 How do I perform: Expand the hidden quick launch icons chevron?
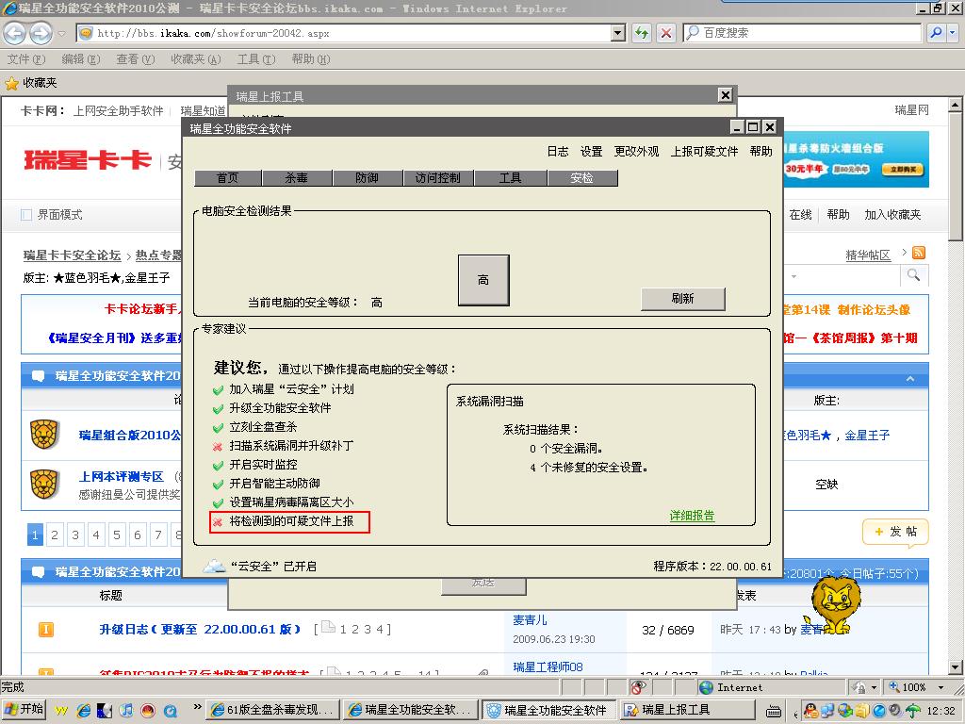[x=197, y=707]
